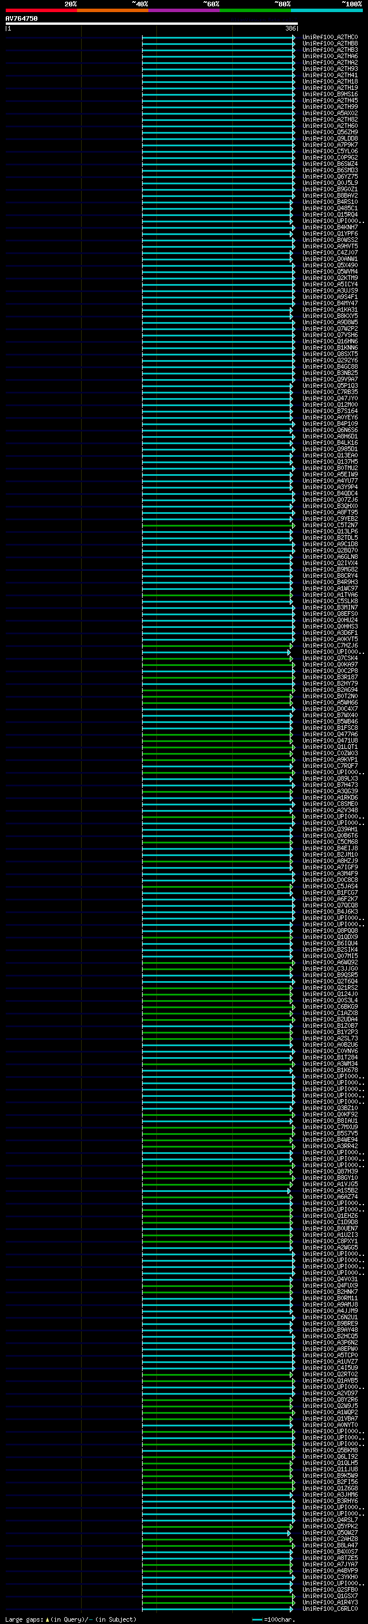Click label UniRef100_Q7W2P2
368x1624 pixels.
point(330,328)
